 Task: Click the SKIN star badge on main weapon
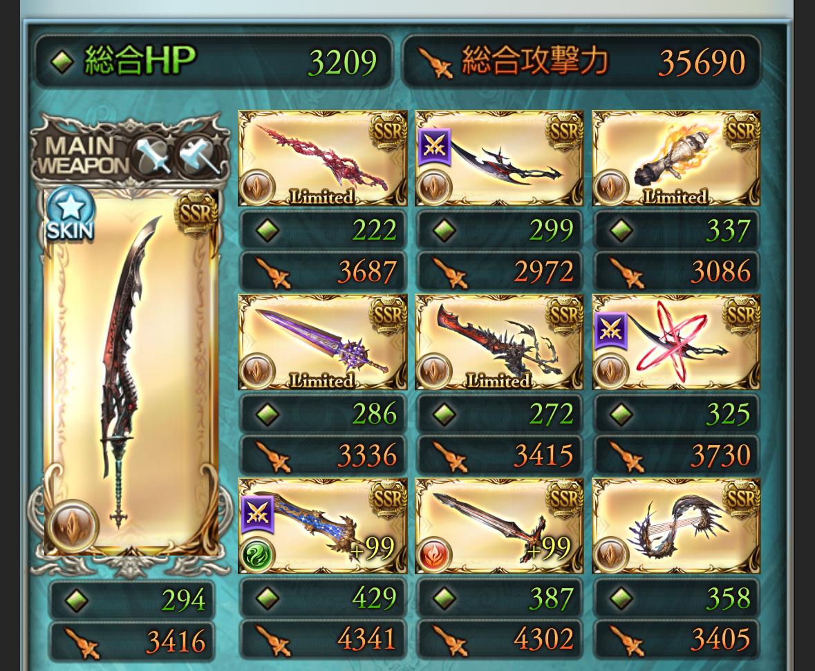click(x=71, y=214)
